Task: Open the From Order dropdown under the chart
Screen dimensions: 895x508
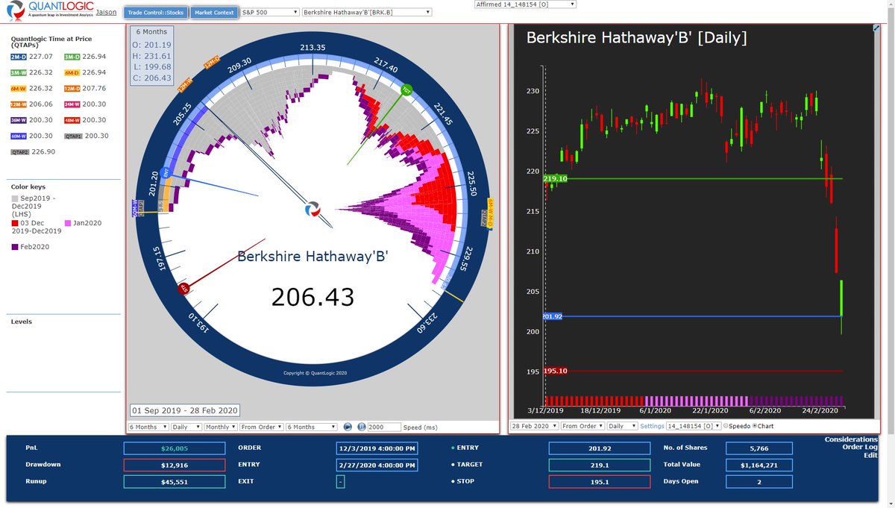Action: (581, 426)
